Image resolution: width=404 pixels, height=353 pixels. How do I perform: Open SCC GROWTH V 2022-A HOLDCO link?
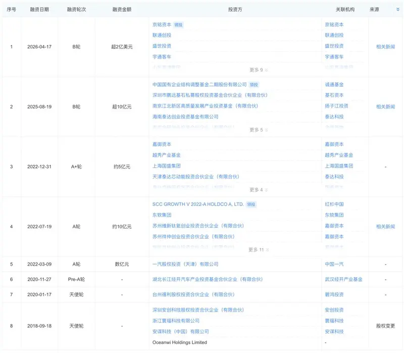click(x=198, y=204)
